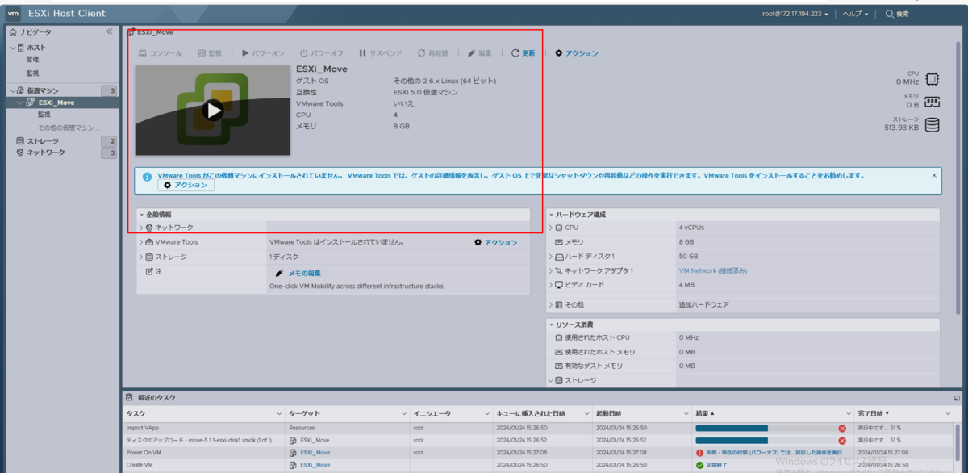Select ESXi_Move VM in the navigator
The image size is (968, 473).
[56, 103]
